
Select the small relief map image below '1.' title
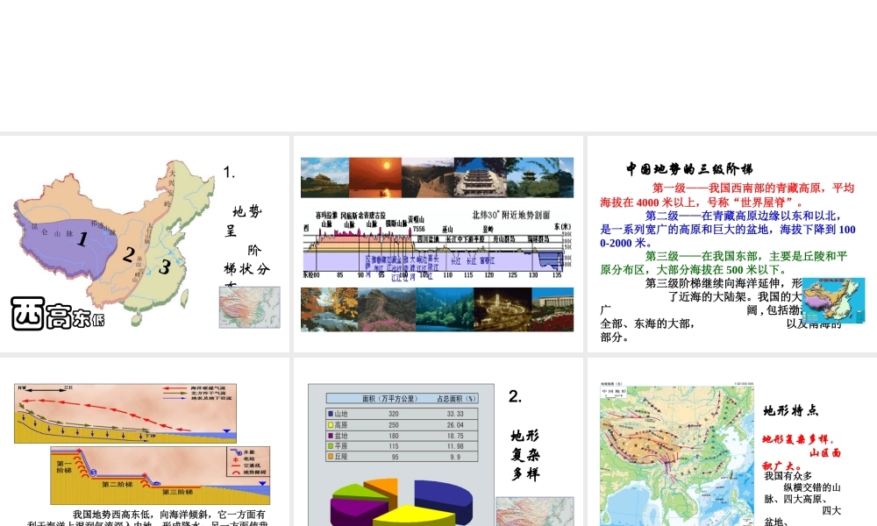(249, 307)
